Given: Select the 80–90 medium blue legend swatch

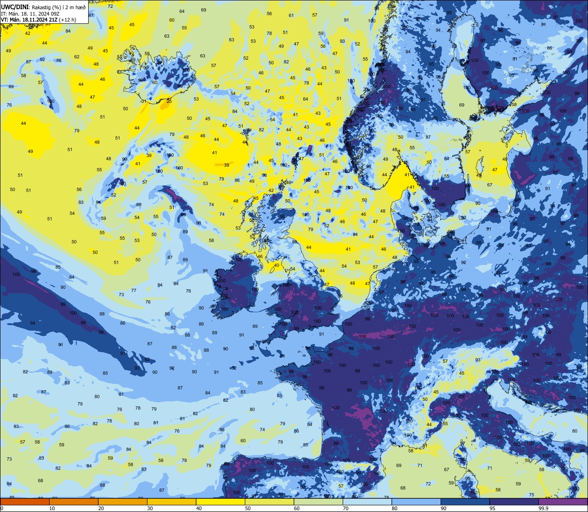Looking at the screenshot, I should coord(416,501).
